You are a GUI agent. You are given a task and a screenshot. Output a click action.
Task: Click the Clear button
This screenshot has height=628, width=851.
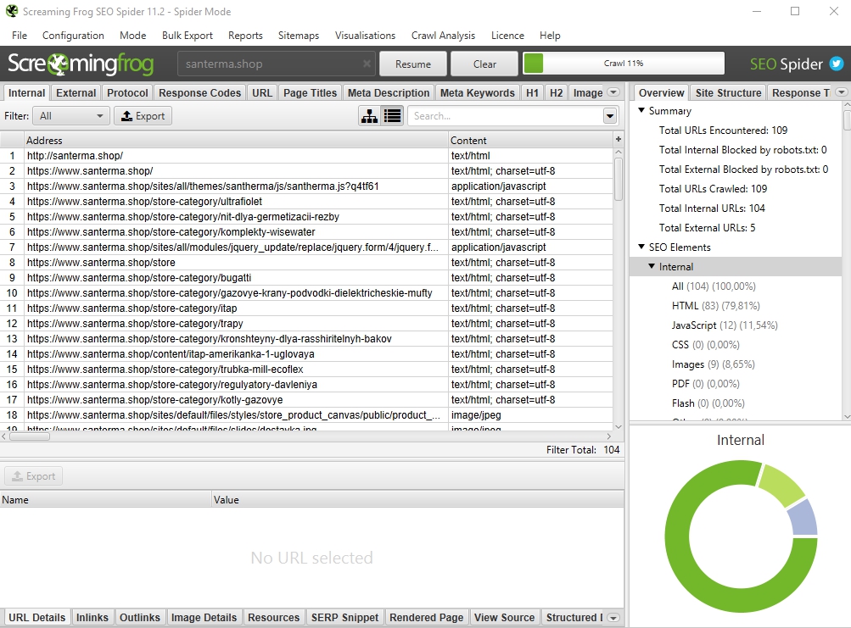[x=484, y=64]
